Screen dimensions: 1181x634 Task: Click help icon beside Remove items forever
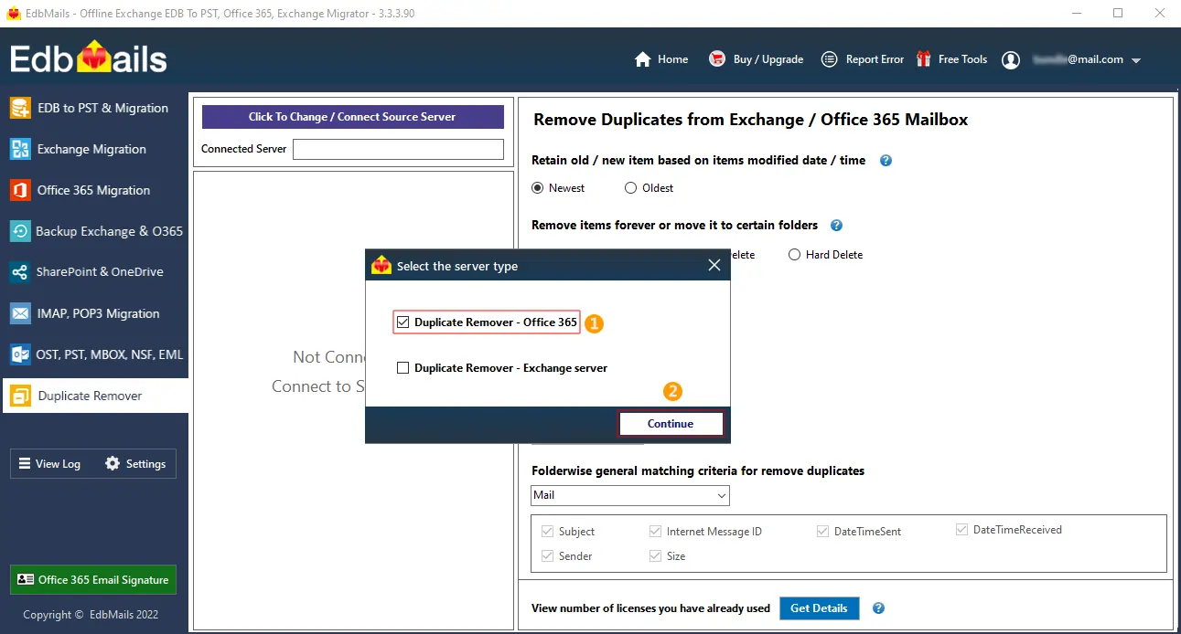click(836, 226)
